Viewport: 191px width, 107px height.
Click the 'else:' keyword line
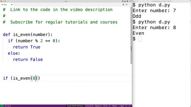14,53
